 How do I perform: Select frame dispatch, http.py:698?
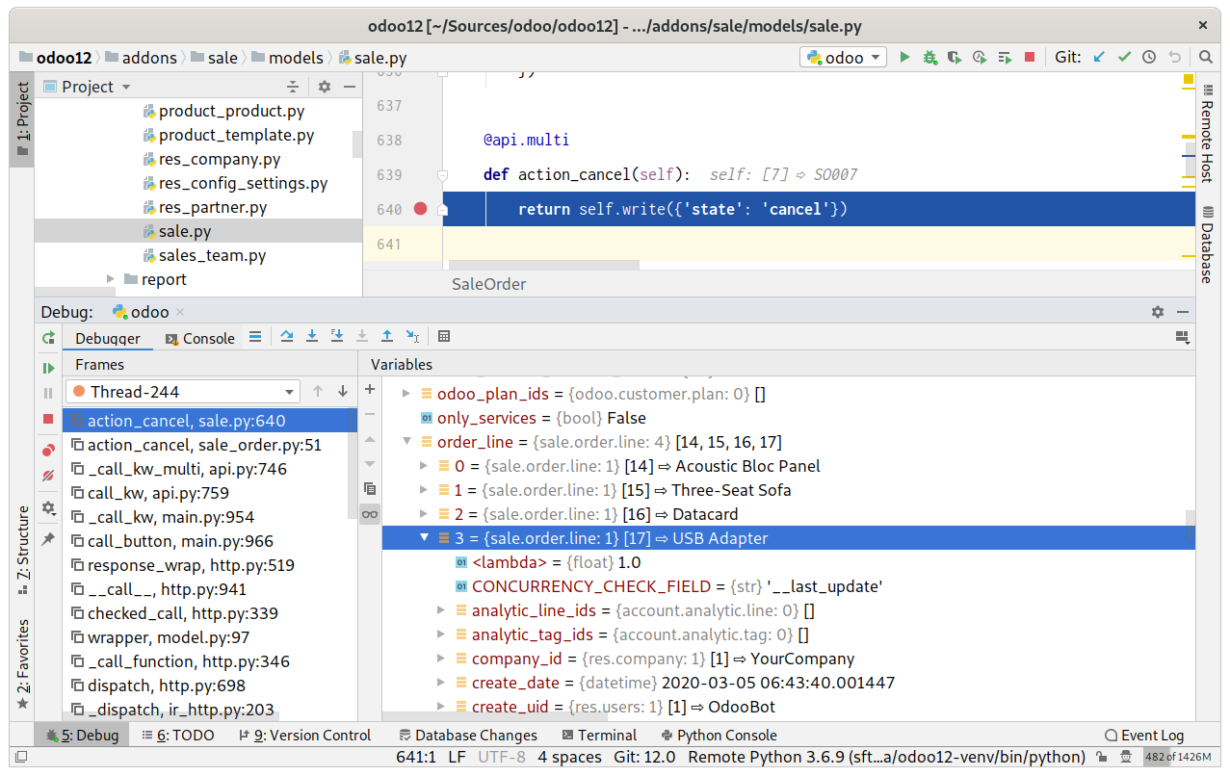(166, 685)
